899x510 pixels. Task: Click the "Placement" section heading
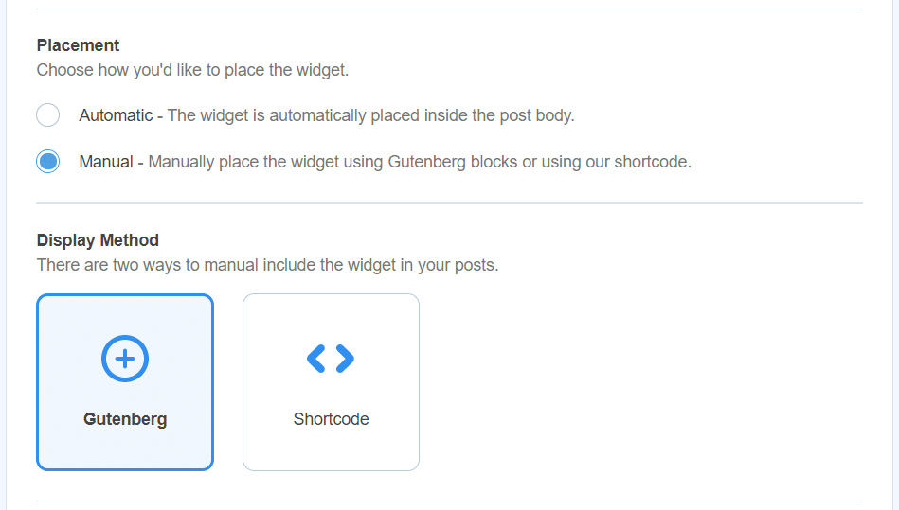(78, 45)
